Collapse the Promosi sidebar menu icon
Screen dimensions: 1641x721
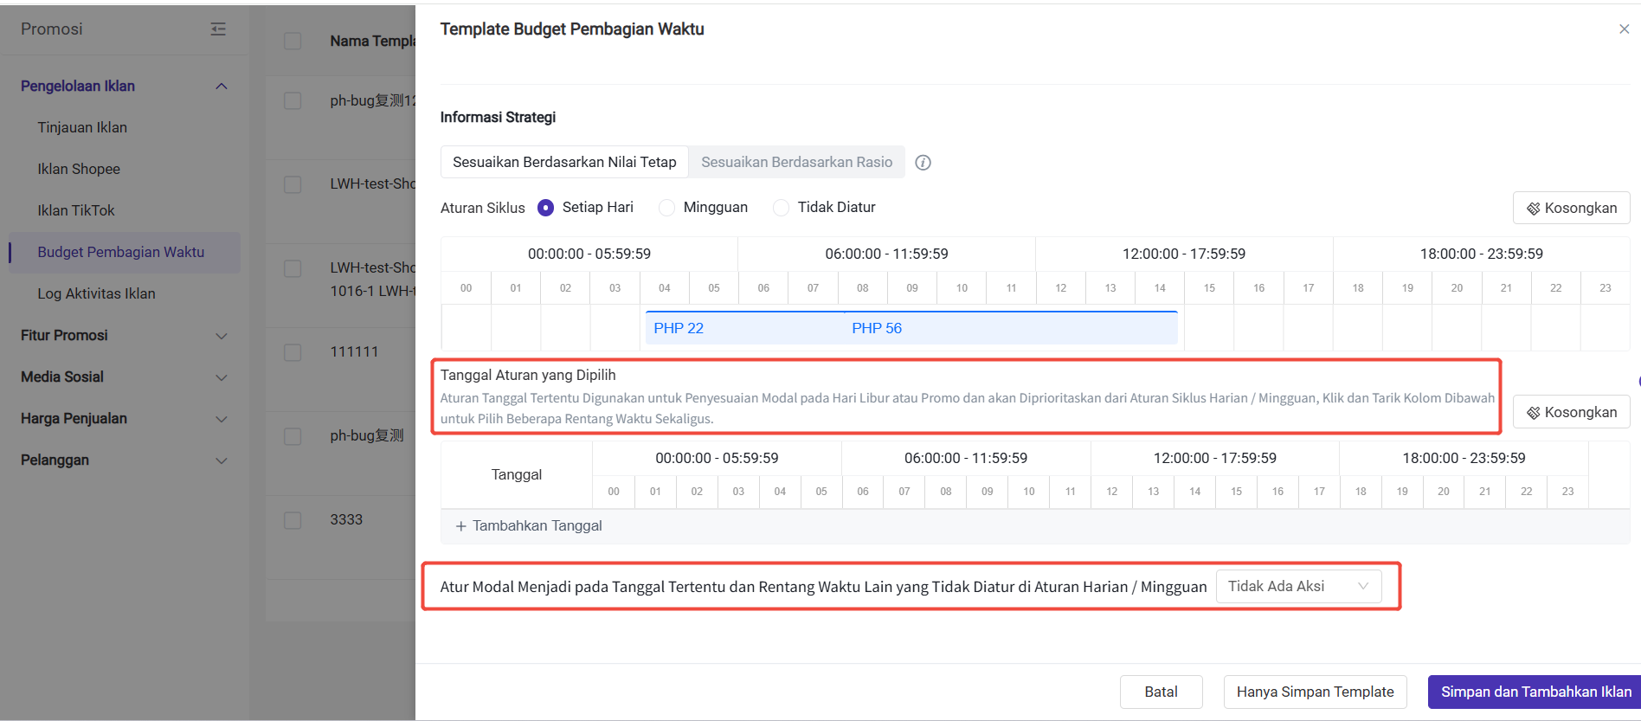218,29
